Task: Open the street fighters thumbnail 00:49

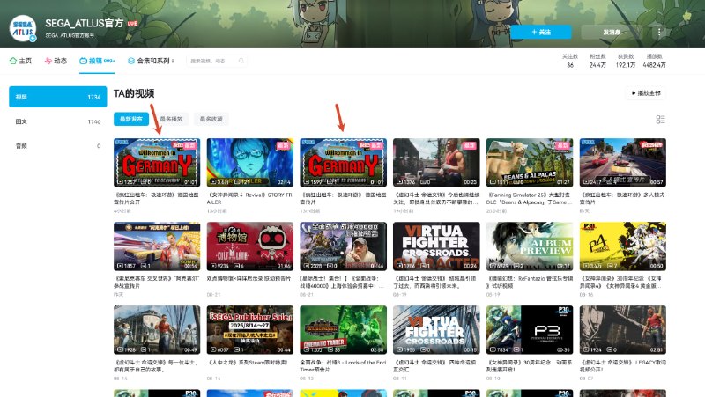Action: click(157, 329)
